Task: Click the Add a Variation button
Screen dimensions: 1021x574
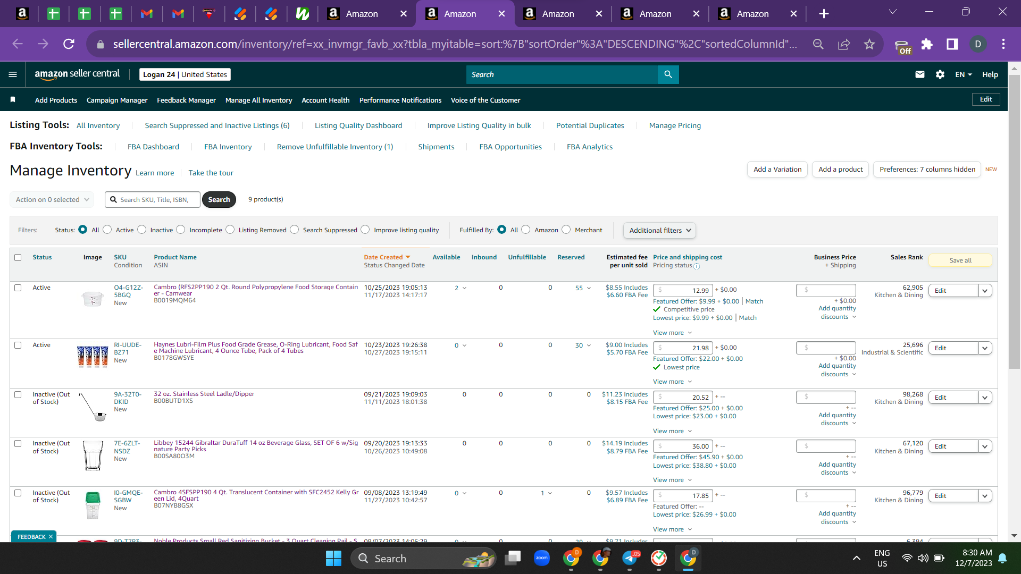Action: pos(777,170)
